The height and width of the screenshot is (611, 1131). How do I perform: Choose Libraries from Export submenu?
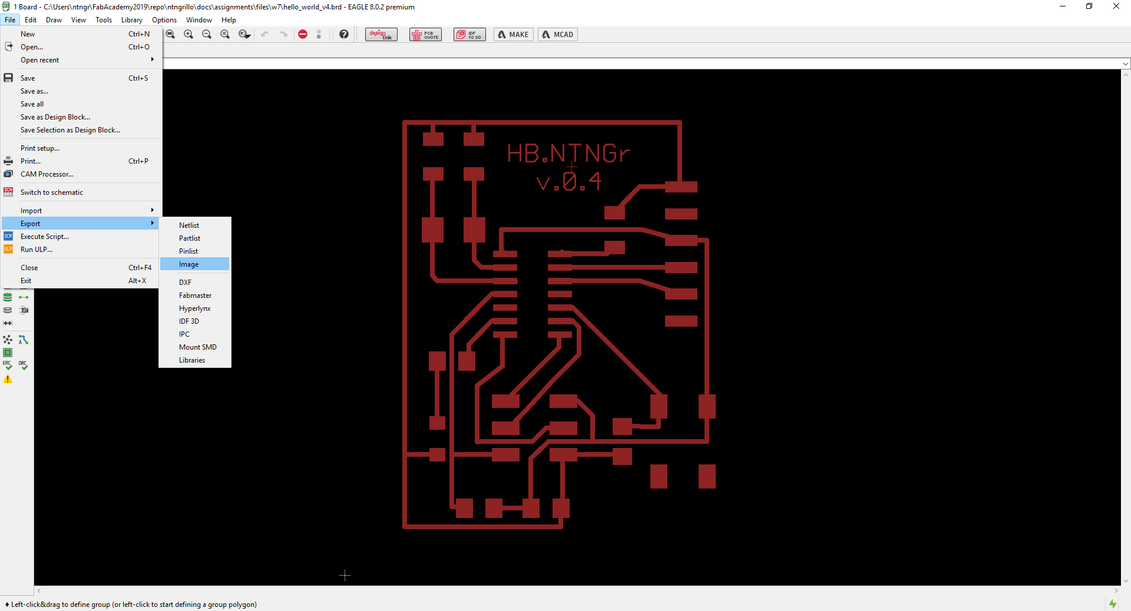tap(195, 360)
